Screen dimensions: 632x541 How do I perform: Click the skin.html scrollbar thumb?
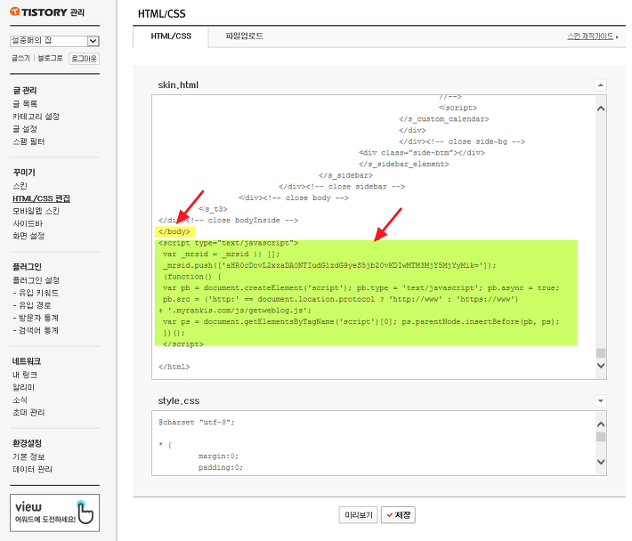pyautogui.click(x=601, y=353)
